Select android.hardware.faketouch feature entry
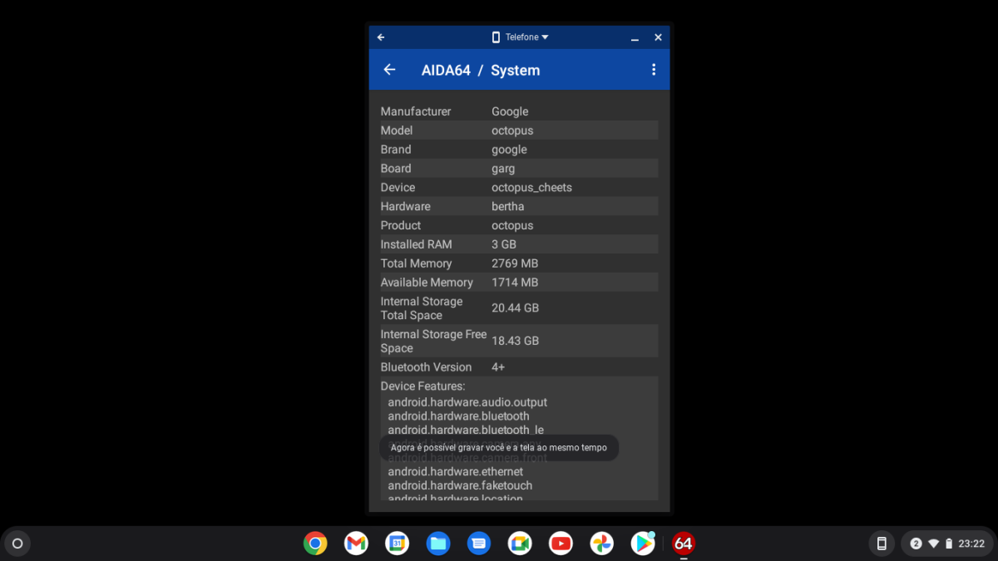 (x=460, y=485)
